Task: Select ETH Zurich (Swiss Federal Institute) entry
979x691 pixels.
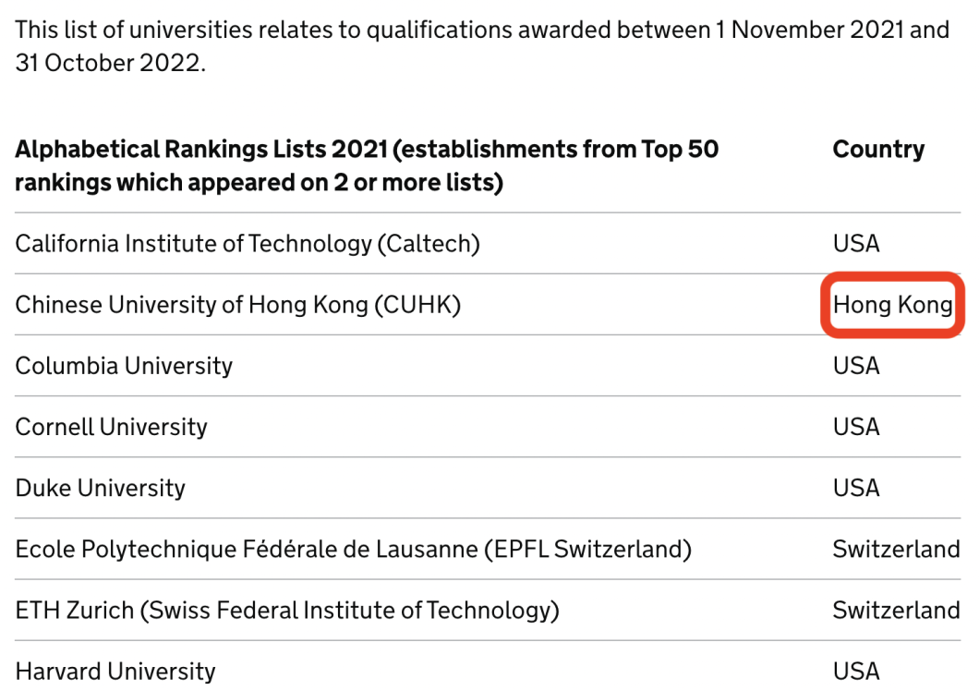Action: pos(287,611)
